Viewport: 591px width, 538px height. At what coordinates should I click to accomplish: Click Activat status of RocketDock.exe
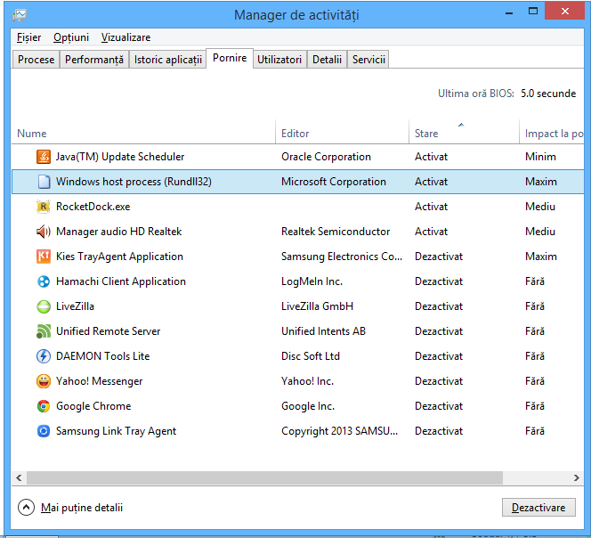click(x=431, y=207)
